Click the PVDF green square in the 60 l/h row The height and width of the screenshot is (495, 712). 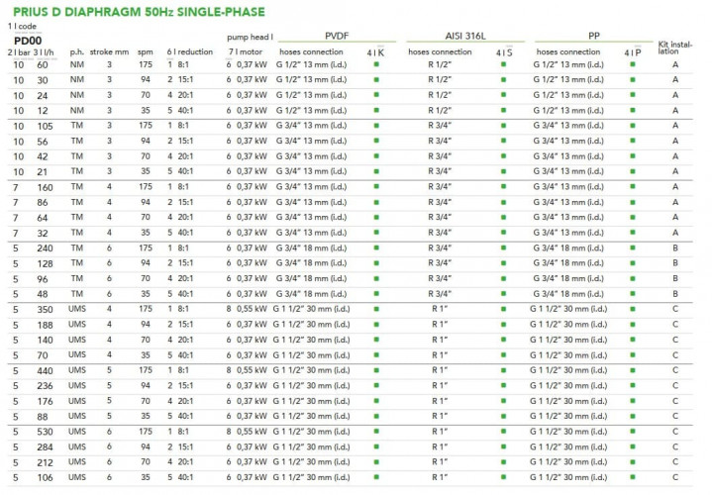[x=376, y=64]
